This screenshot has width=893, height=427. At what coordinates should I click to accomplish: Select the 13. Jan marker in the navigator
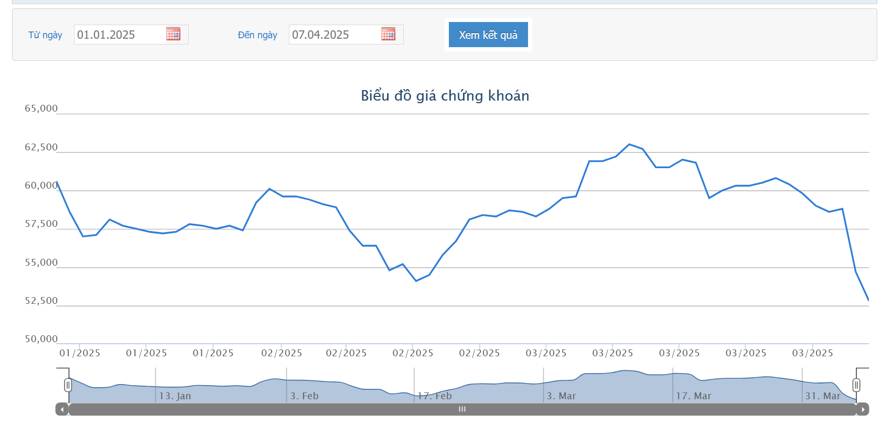point(175,396)
